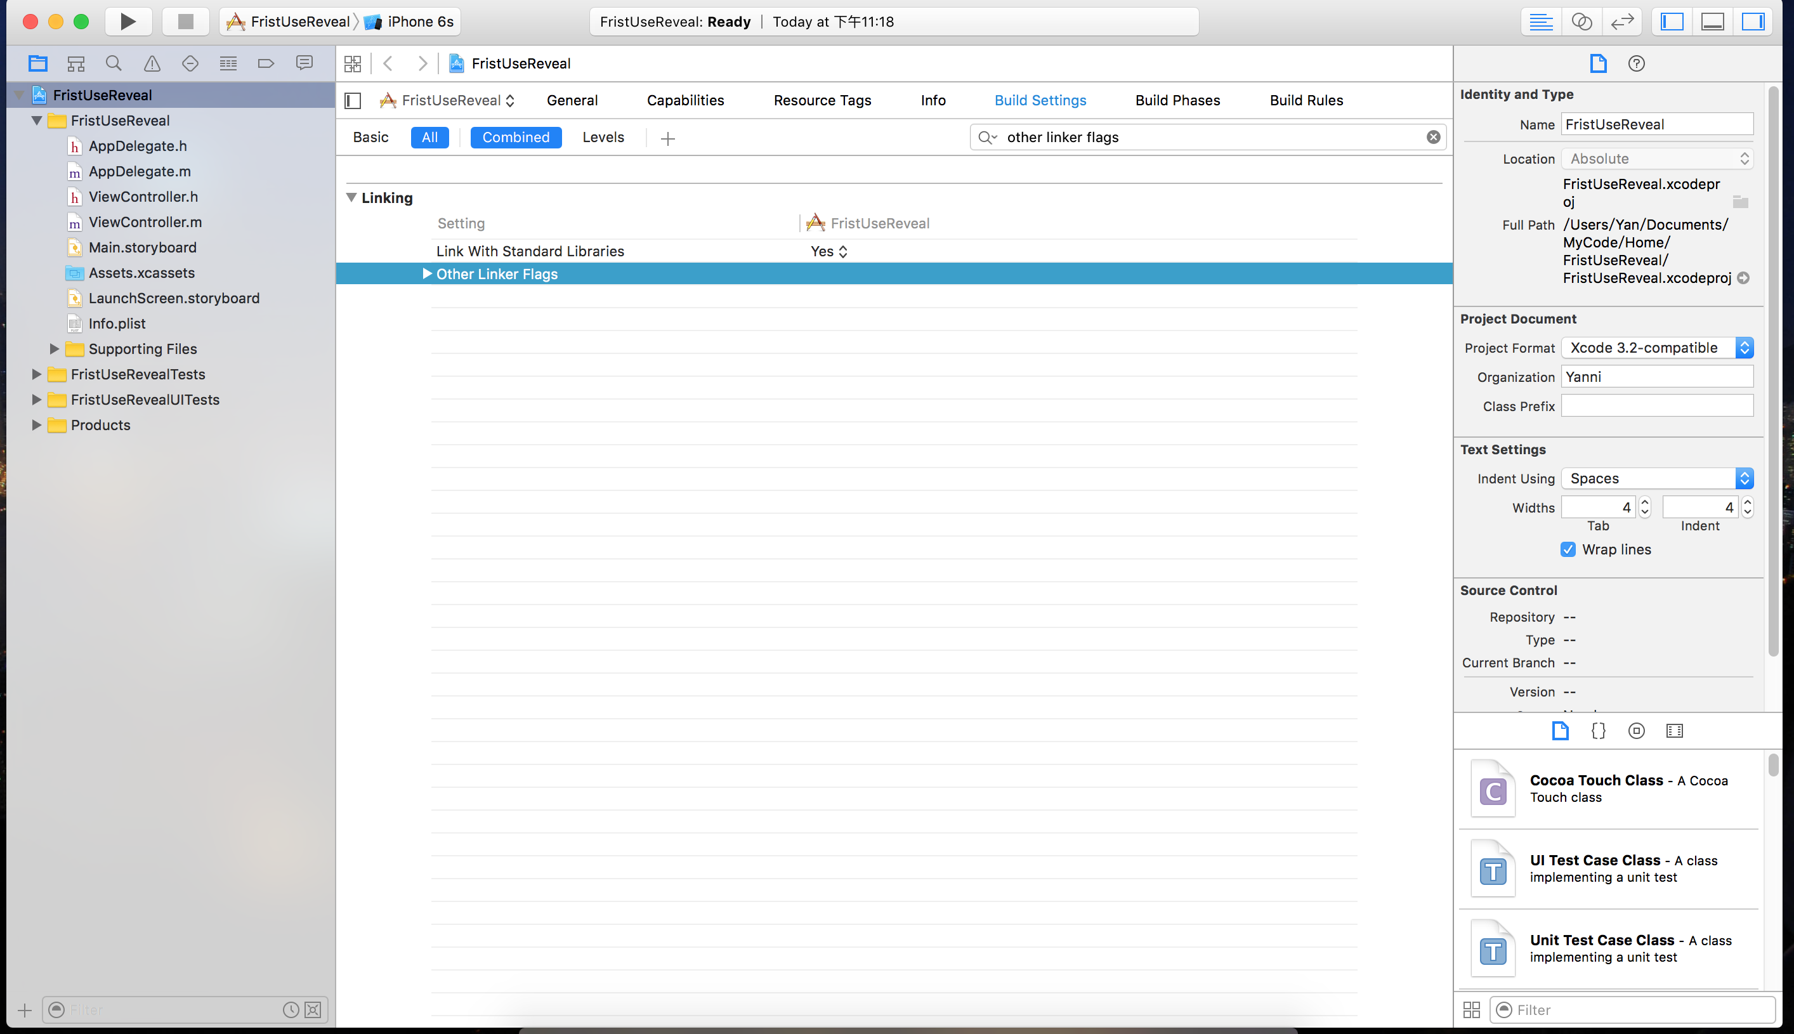This screenshot has width=1794, height=1034.
Task: Change Link With Standard Libraries value
Action: click(830, 251)
